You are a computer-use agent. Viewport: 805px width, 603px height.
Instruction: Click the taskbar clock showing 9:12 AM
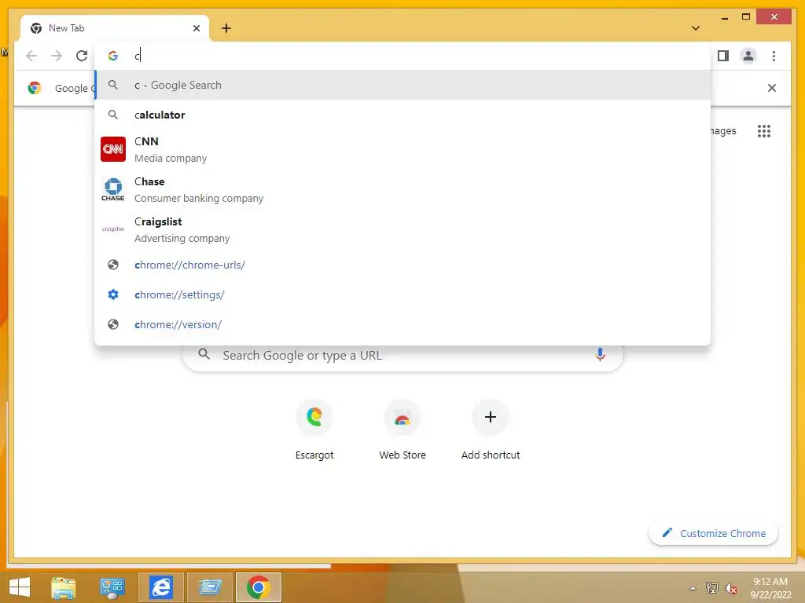(770, 588)
